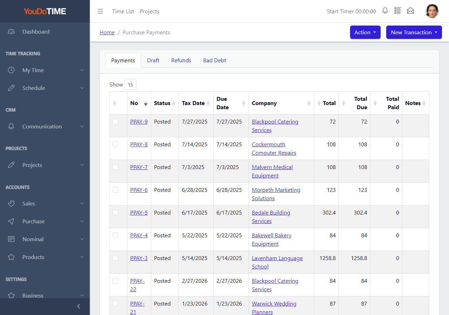Viewport: 449px width, 315px height.
Task: Click the Dashboard gauge icon
Action: pyautogui.click(x=11, y=31)
